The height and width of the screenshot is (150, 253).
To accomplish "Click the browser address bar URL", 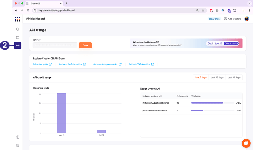I will (56, 10).
